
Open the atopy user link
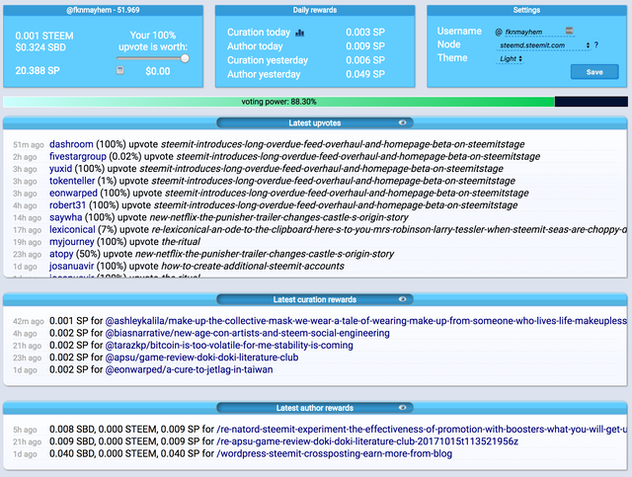pos(61,254)
